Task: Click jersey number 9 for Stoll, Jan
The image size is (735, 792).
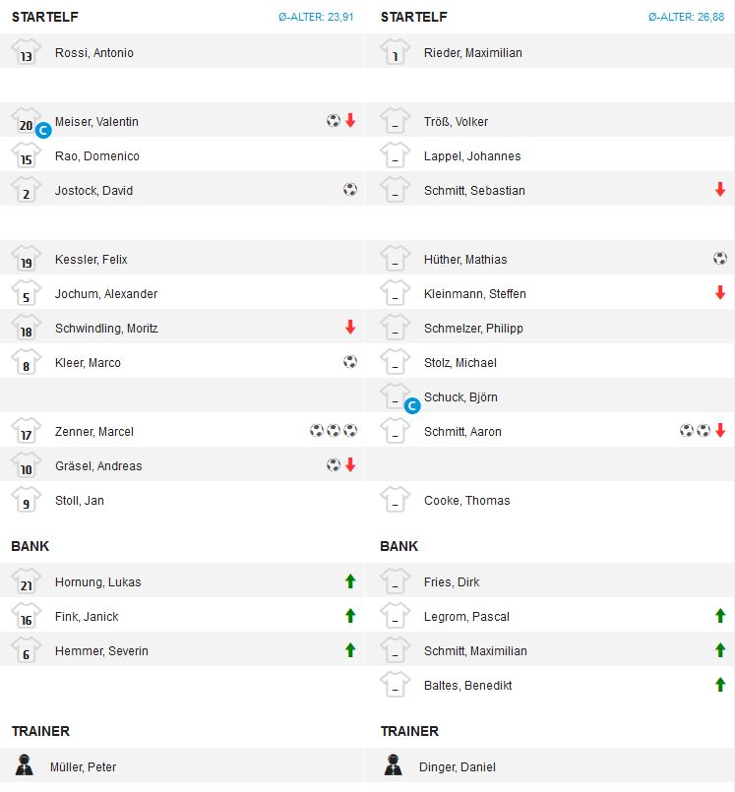Action: [27, 501]
